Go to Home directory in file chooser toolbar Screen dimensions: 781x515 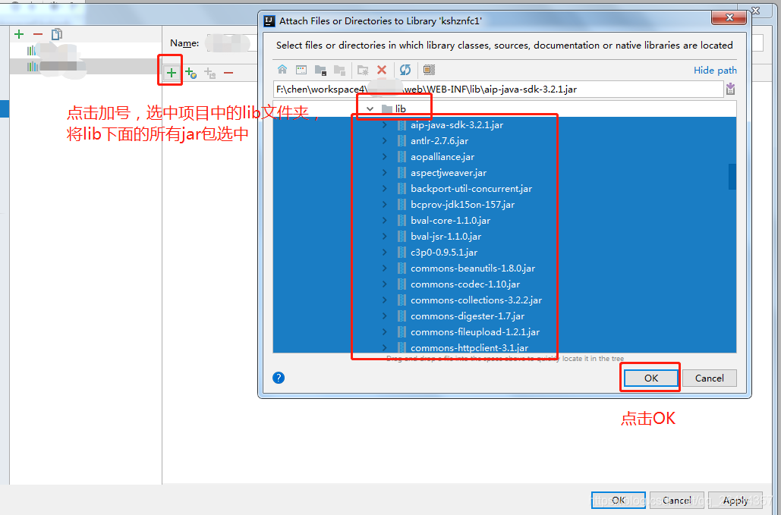coord(282,70)
